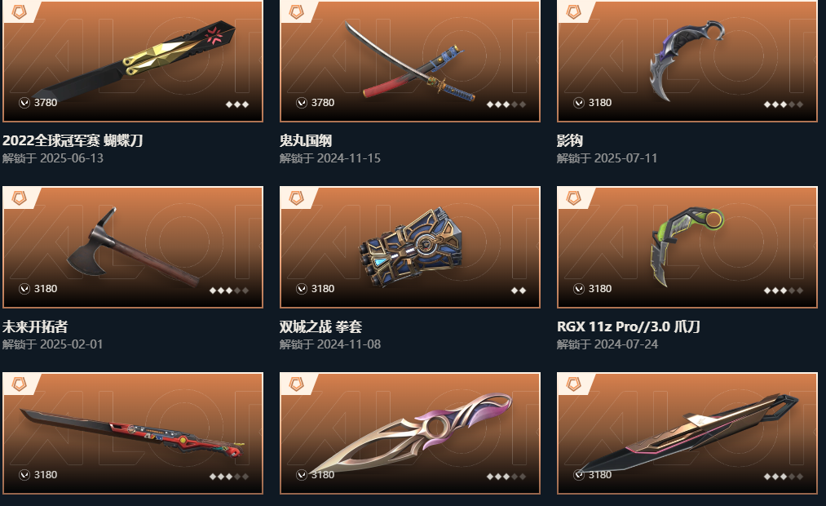The width and height of the screenshot is (826, 506).
Task: Click the RGX 11z Pro//3.0 爪刀 title
Action: click(629, 326)
